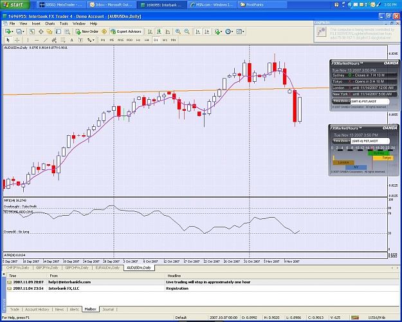Select the Text (A) tool
This screenshot has width=402, height=322.
click(72, 40)
